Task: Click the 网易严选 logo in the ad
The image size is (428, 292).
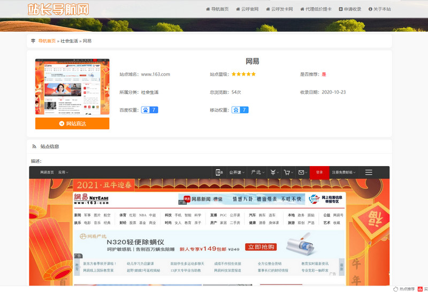Action: 93,236
